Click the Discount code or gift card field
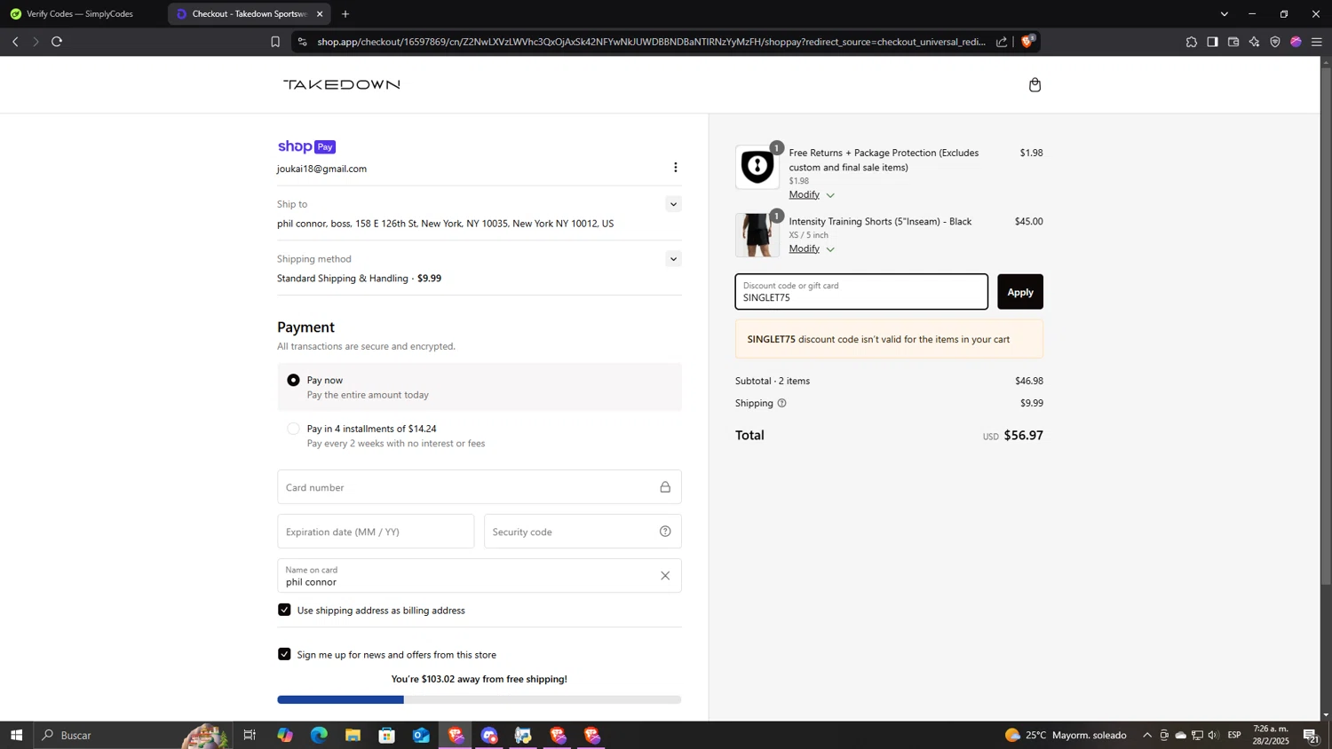The width and height of the screenshot is (1332, 749). coord(861,292)
